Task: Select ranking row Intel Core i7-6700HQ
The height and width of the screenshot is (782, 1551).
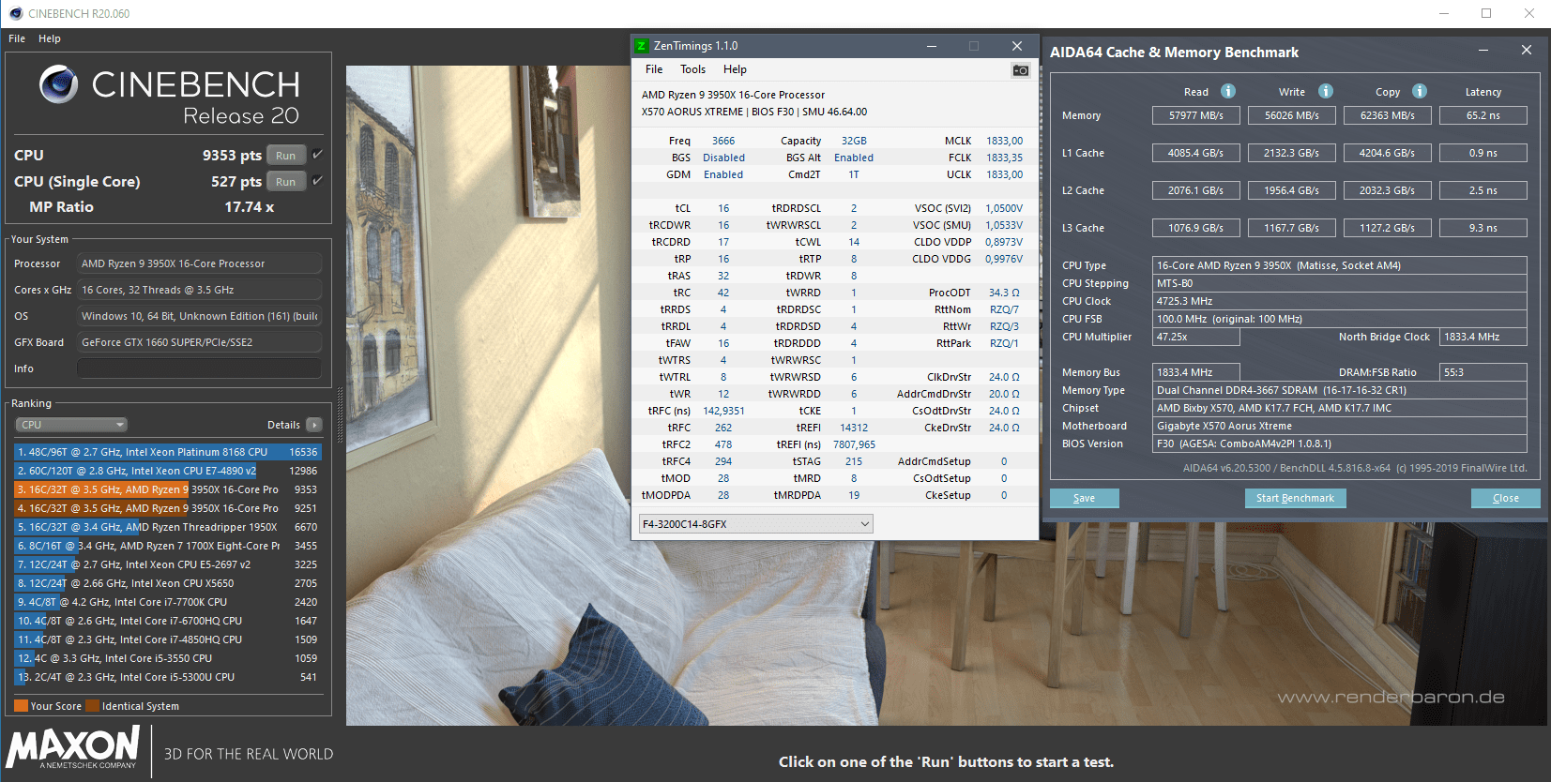Action: pos(167,621)
